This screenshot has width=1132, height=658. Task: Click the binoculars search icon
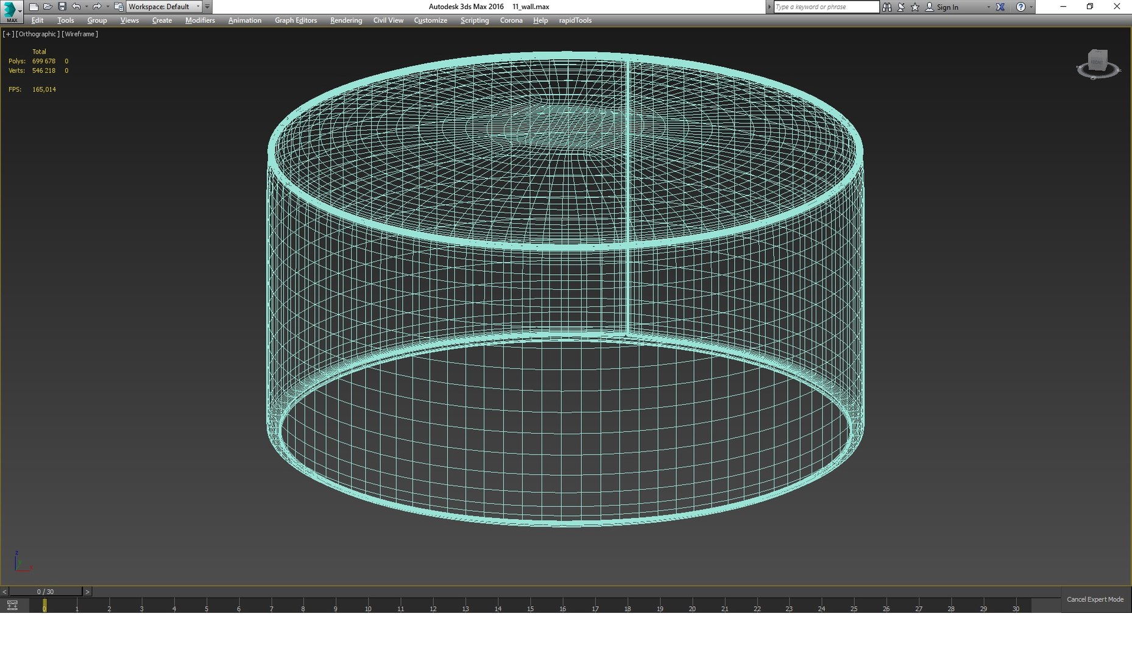click(887, 7)
